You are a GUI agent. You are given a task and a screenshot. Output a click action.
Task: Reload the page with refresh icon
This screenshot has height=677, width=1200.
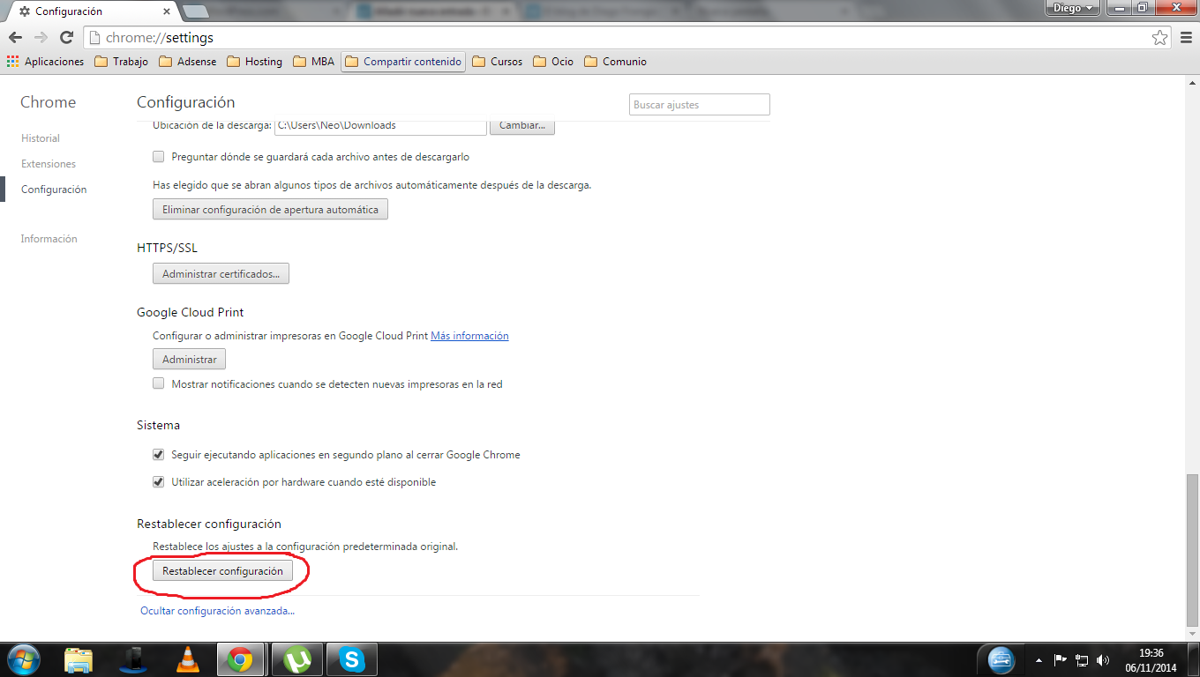[66, 38]
